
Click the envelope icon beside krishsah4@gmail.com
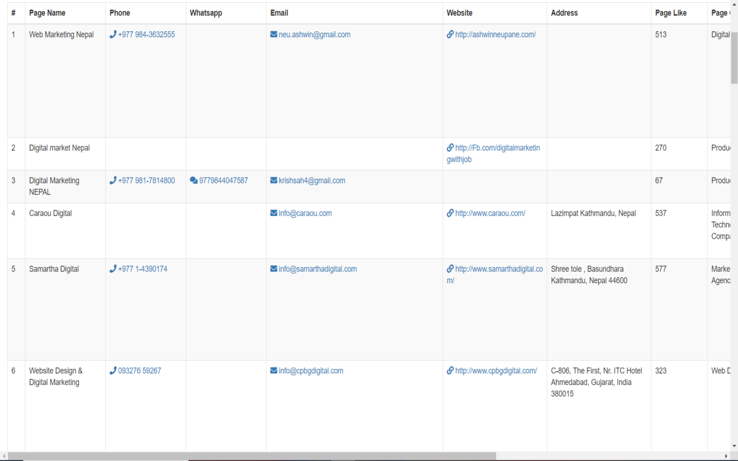click(x=274, y=180)
